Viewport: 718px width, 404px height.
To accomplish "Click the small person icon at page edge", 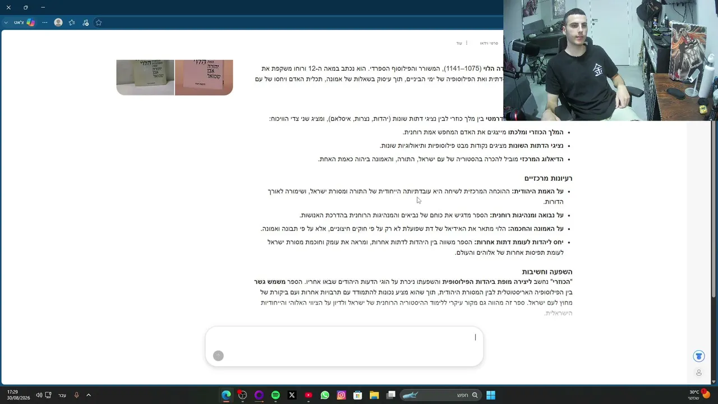I will pos(698,373).
